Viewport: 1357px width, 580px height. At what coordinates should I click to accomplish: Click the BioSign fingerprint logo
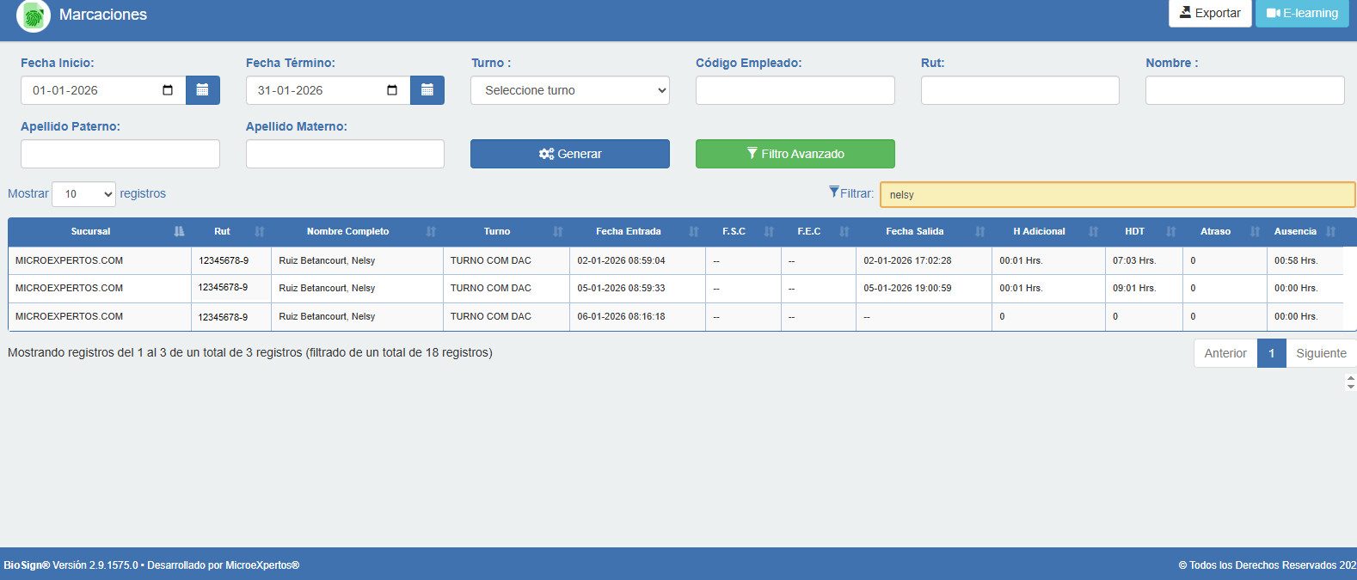coord(34,16)
